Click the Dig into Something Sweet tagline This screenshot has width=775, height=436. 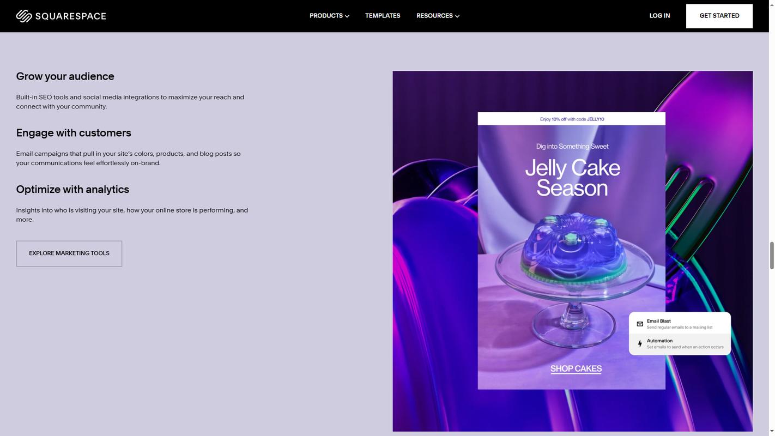[572, 146]
